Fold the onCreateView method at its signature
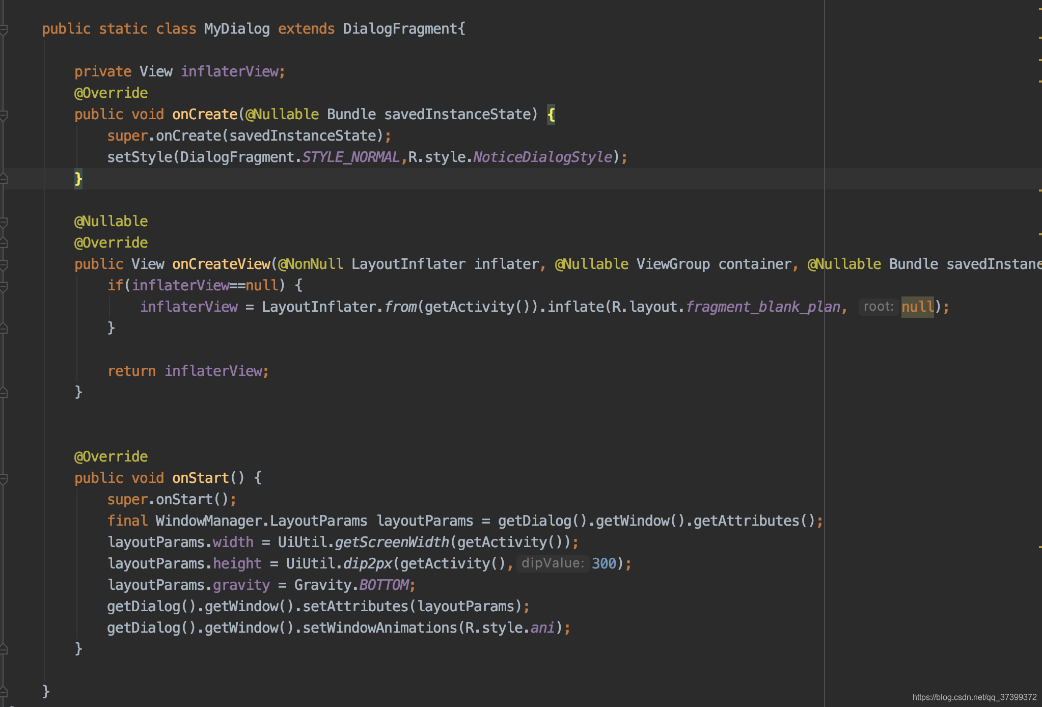 (4, 265)
